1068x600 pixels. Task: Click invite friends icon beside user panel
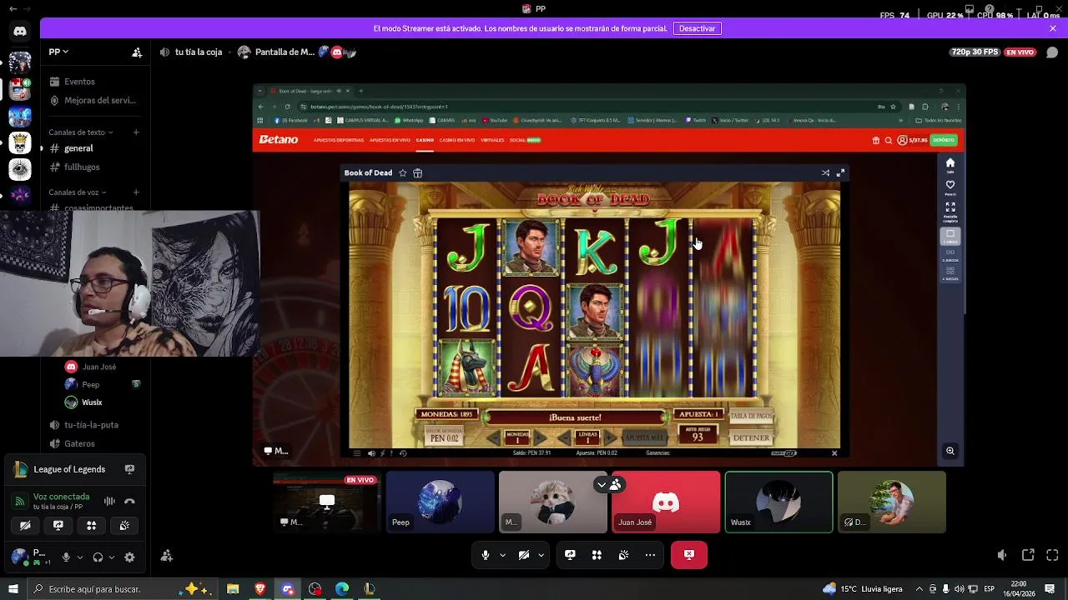coord(167,555)
